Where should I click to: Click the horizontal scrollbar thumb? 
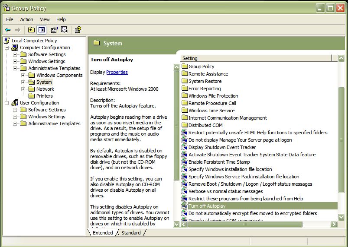(x=245, y=224)
